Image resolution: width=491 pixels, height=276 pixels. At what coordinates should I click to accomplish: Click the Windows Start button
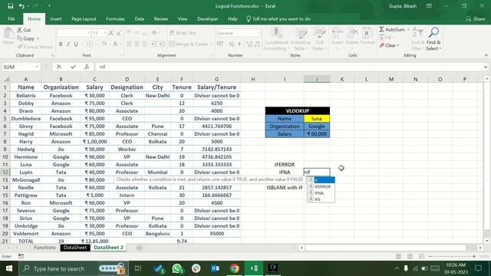click(9, 268)
